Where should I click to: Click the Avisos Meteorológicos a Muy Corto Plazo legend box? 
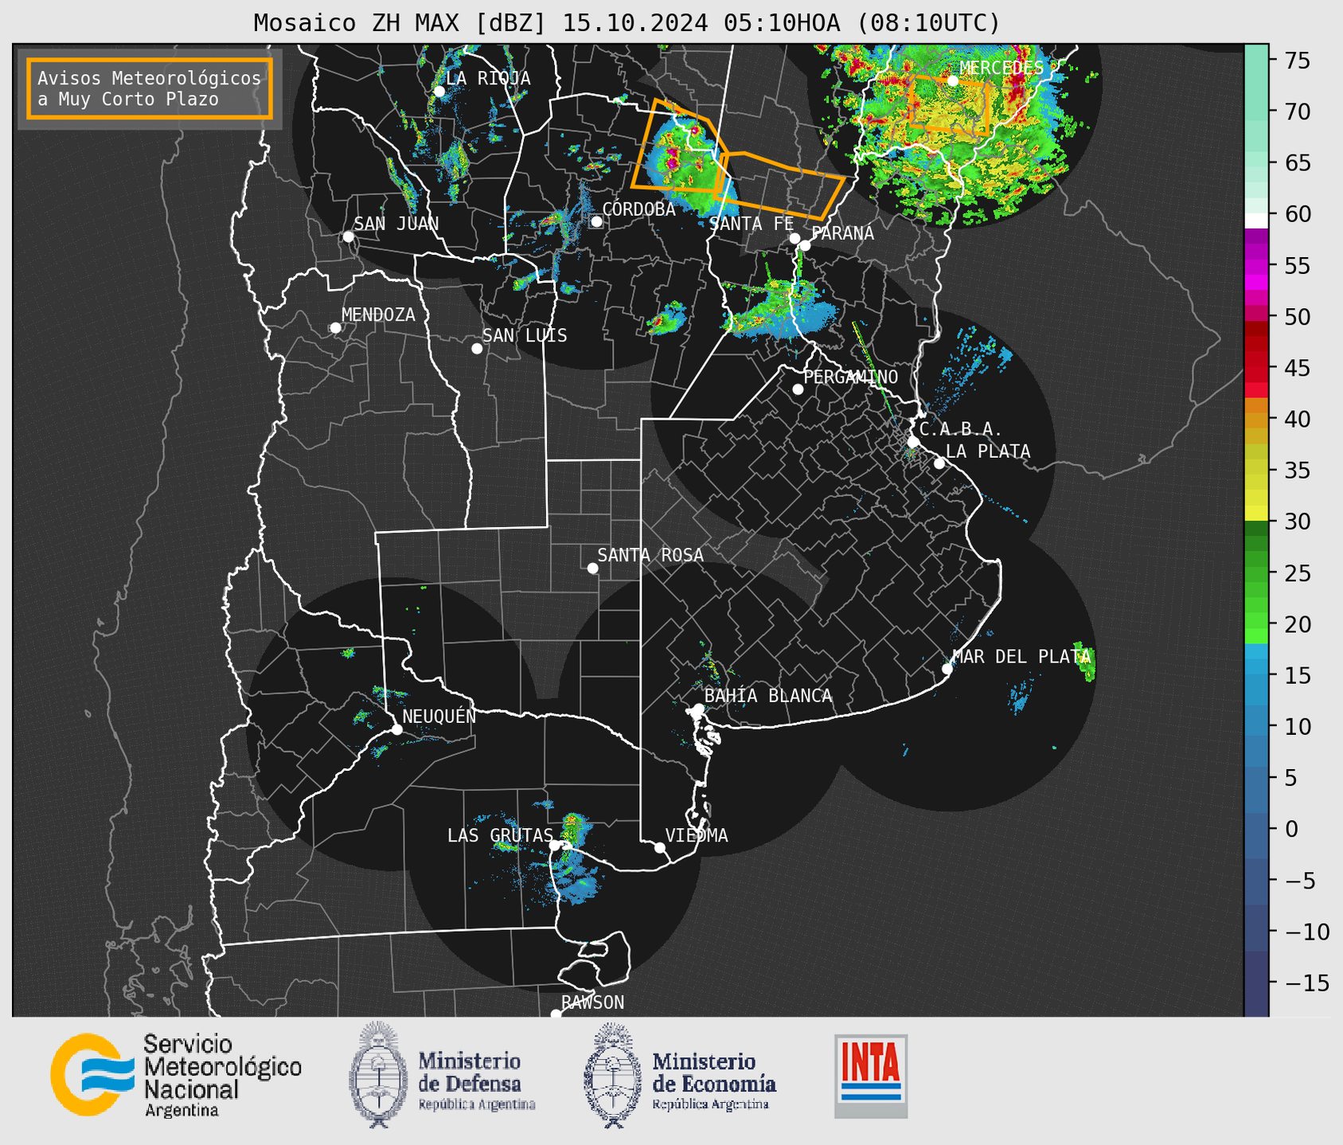pos(150,88)
